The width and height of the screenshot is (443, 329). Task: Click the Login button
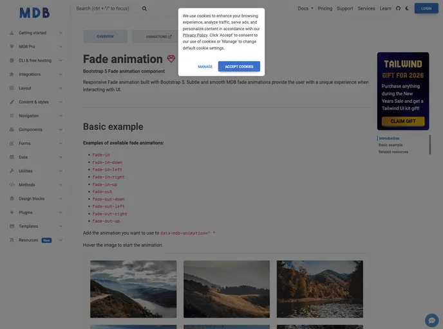(x=426, y=8)
